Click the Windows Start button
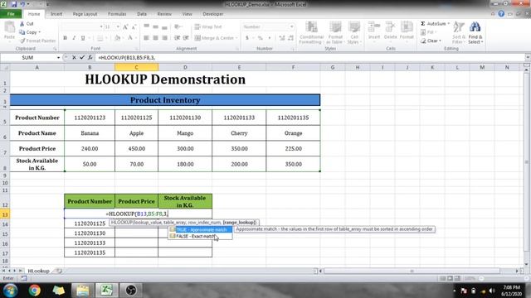The image size is (531, 298). point(10,291)
